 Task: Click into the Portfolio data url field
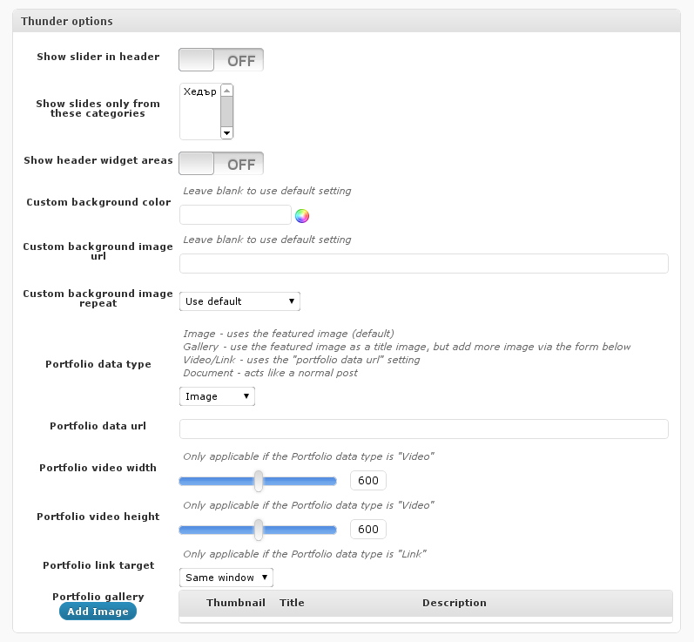point(423,429)
